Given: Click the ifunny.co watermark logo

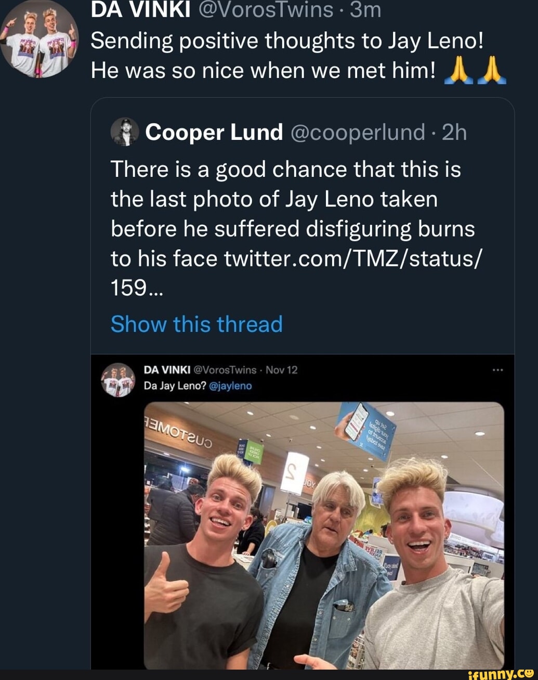Looking at the screenshot, I should pos(501,674).
